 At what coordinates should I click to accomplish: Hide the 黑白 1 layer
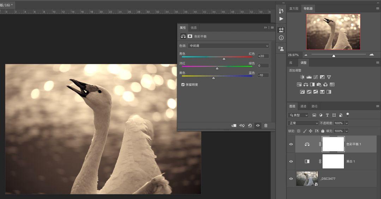tap(291, 161)
